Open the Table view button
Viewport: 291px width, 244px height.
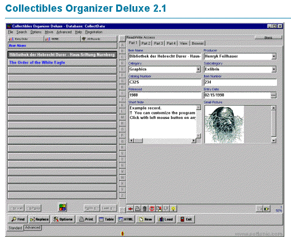(106, 219)
